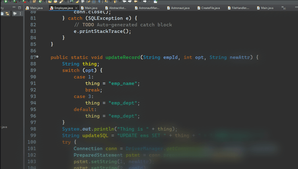Click the green Run button in toolbar
298x169 pixels.
click(6, 2)
